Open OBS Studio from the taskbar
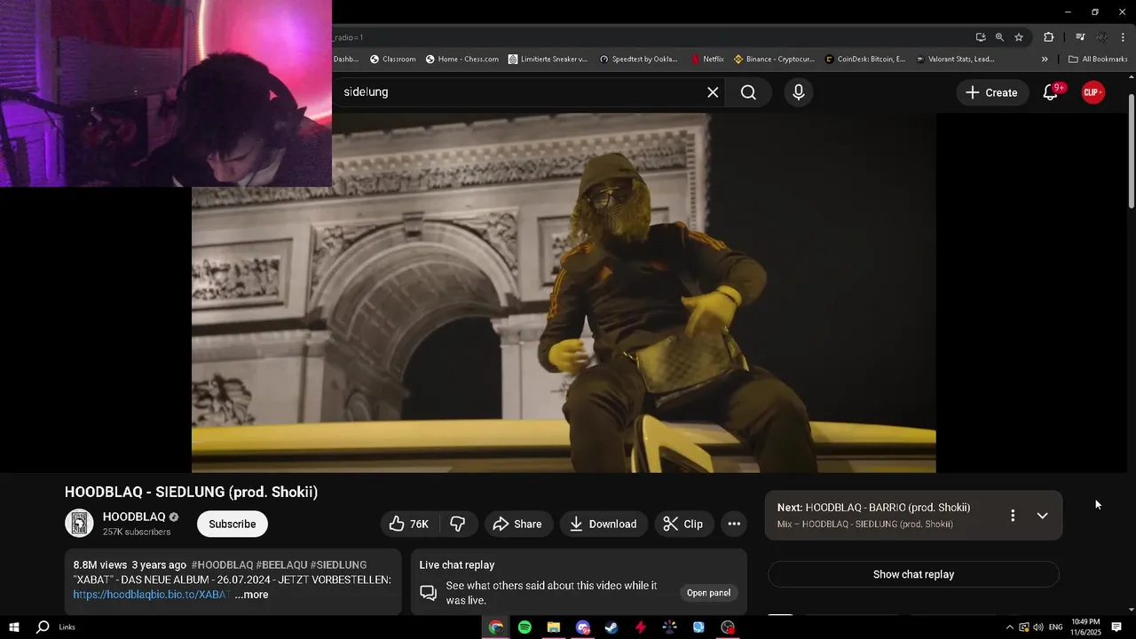 (728, 627)
